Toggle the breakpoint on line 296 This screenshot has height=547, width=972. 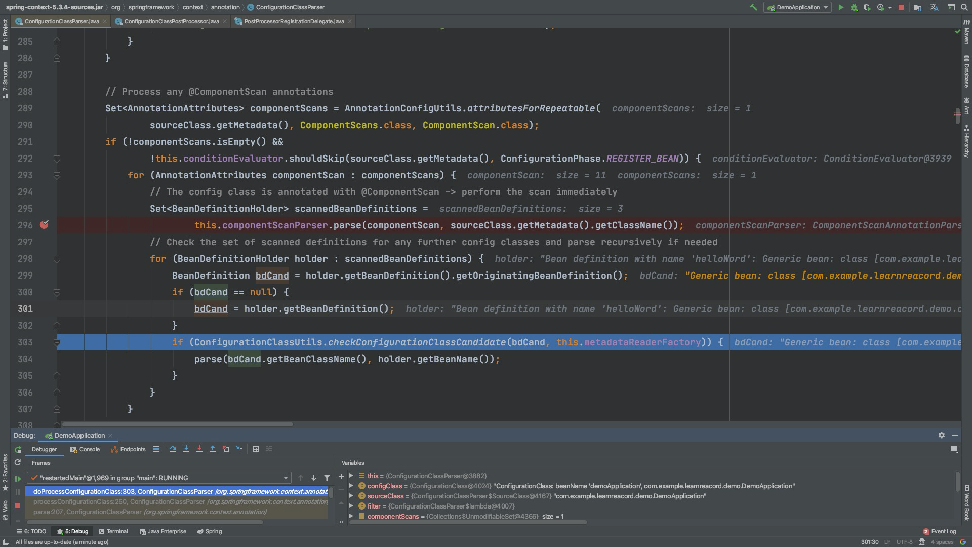pyautogui.click(x=44, y=225)
